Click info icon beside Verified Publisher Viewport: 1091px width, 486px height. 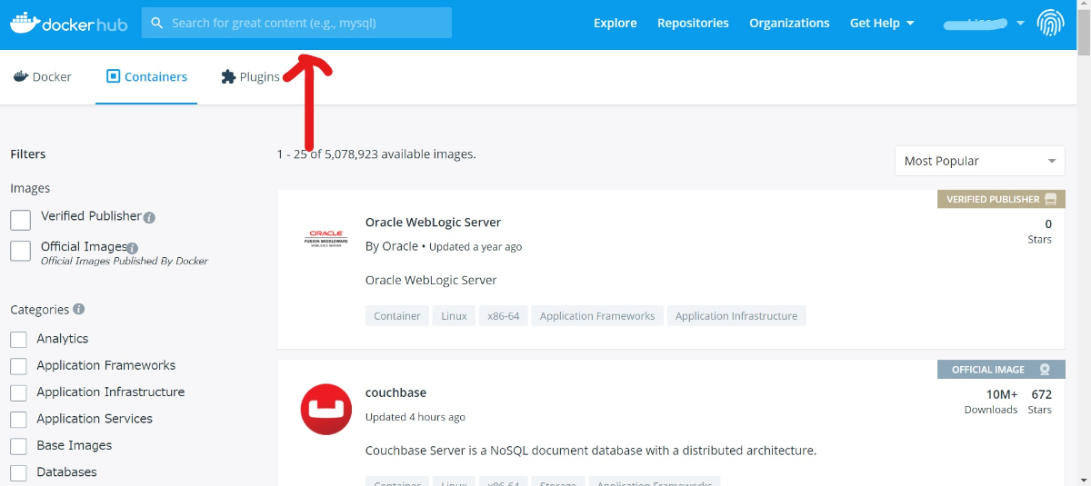pyautogui.click(x=149, y=218)
